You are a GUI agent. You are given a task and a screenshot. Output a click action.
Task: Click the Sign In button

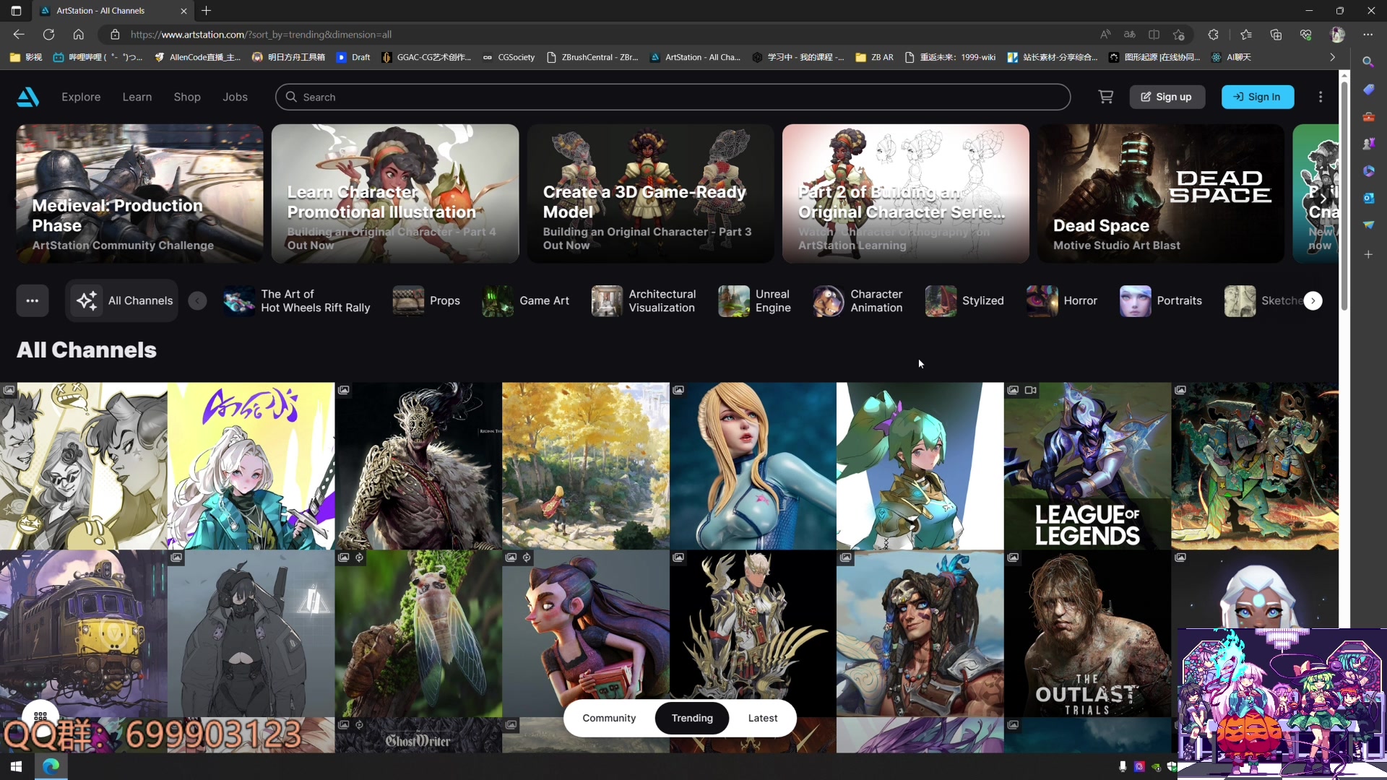[1257, 97]
